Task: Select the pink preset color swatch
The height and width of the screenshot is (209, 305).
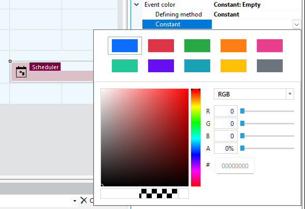Action: [x=270, y=45]
